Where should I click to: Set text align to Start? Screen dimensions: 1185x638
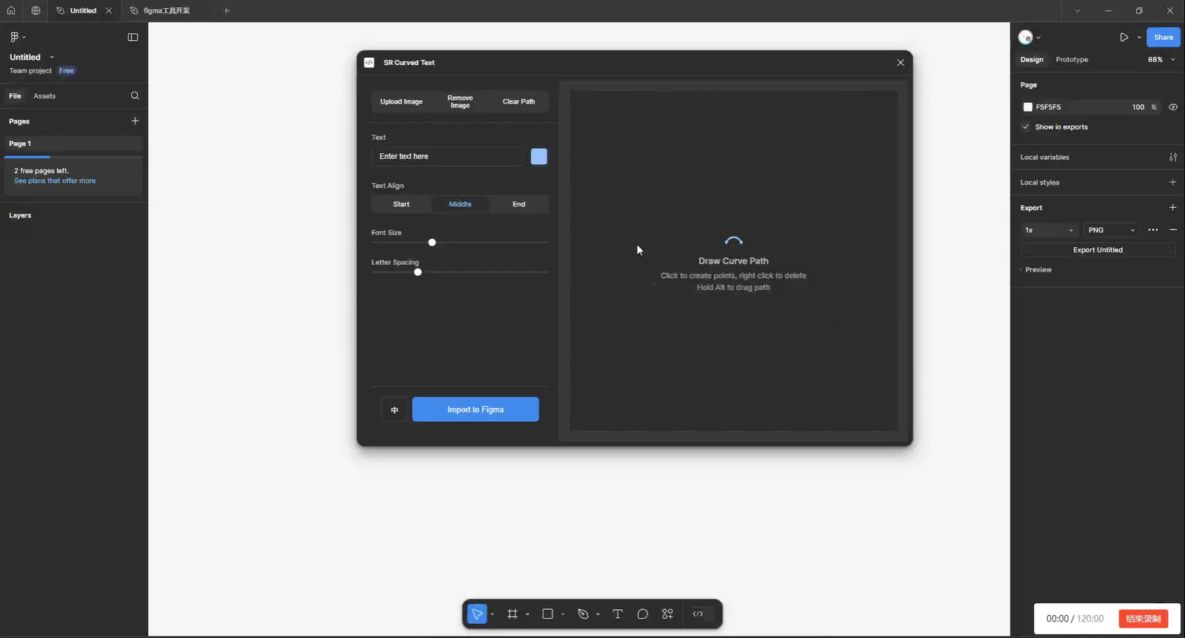coord(401,204)
